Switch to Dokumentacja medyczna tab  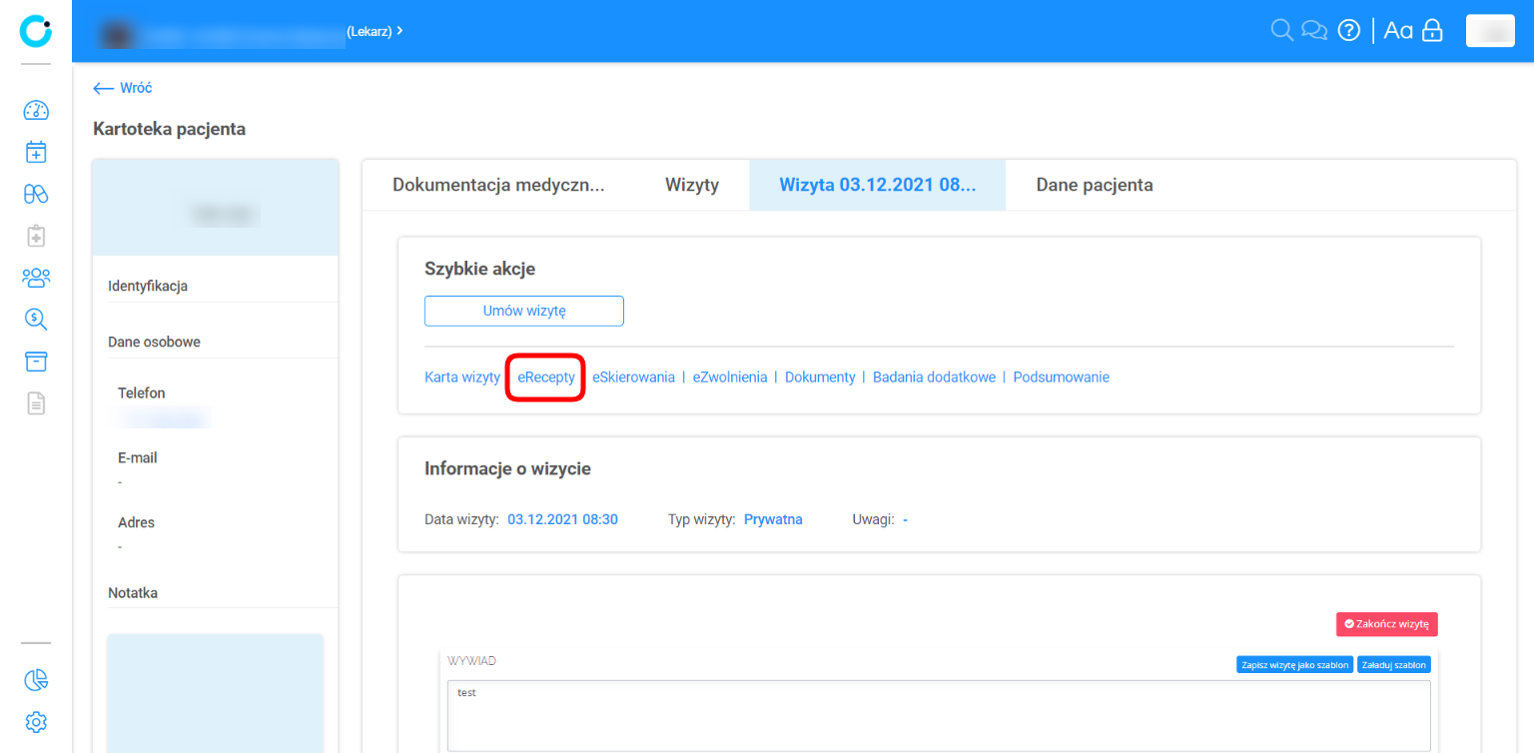coord(498,185)
